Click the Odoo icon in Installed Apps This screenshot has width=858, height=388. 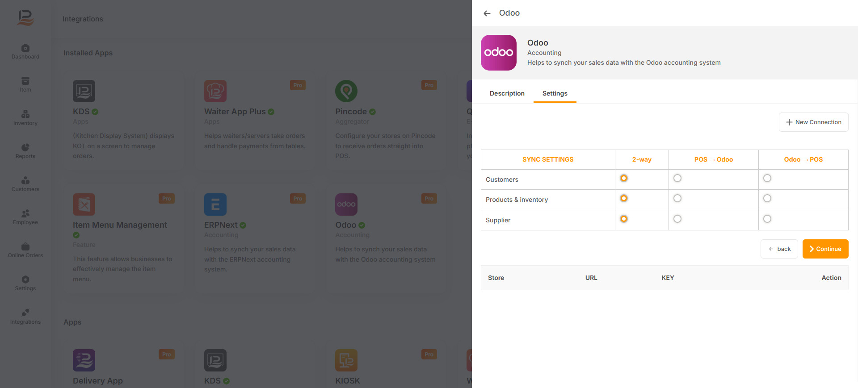[x=346, y=204]
